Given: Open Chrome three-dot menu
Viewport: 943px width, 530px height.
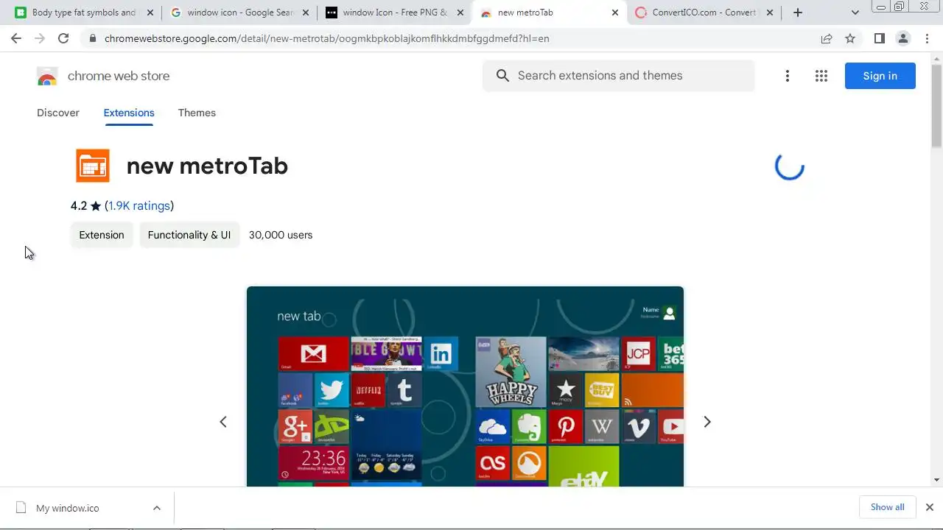Looking at the screenshot, I should click(927, 38).
